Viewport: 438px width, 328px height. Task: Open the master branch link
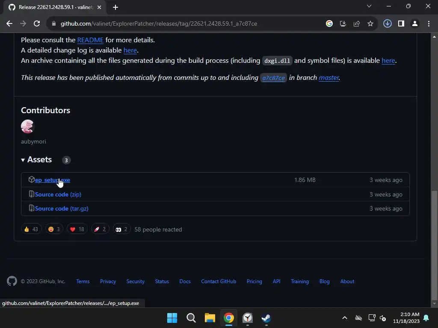point(329,78)
